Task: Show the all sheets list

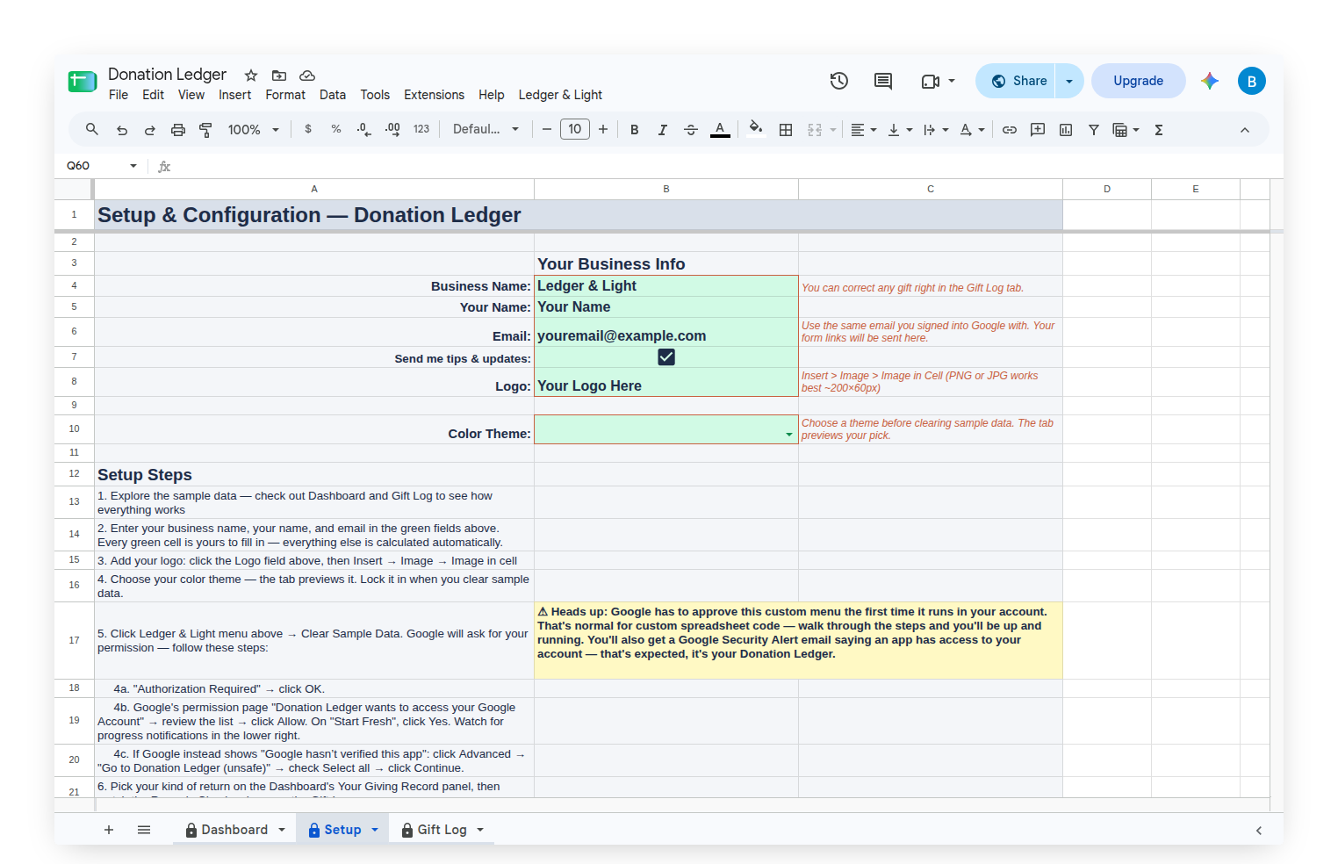Action: (144, 830)
